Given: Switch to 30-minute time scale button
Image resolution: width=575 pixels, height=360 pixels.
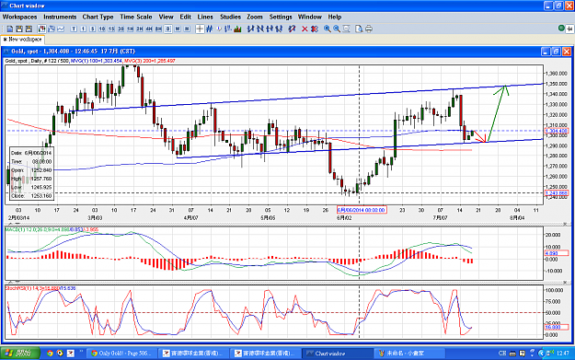Looking at the screenshot, I should [x=121, y=29].
